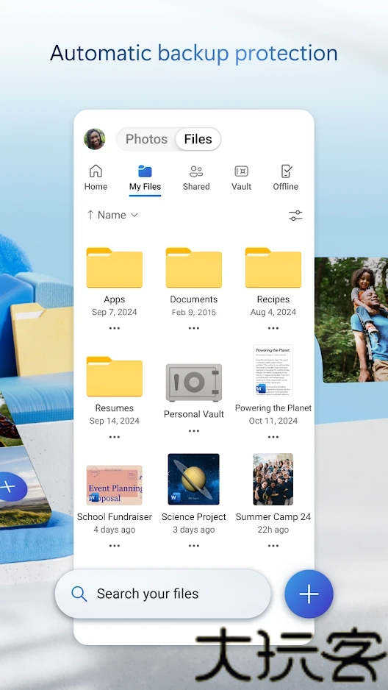This screenshot has width=388, height=690.
Task: Click the Sep 7, 2024 date
Action: pos(114,312)
